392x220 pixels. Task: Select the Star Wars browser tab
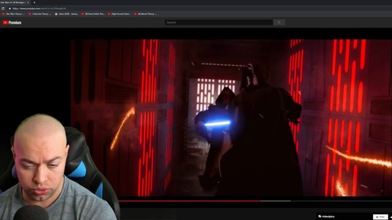[x=13, y=2]
